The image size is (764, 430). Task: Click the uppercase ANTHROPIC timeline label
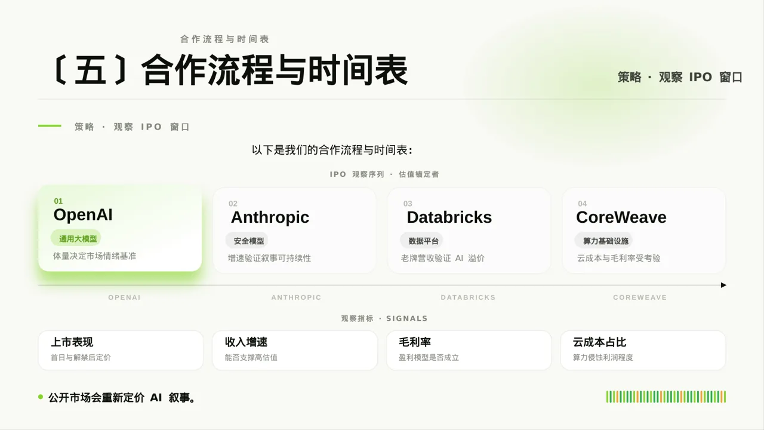tap(296, 297)
